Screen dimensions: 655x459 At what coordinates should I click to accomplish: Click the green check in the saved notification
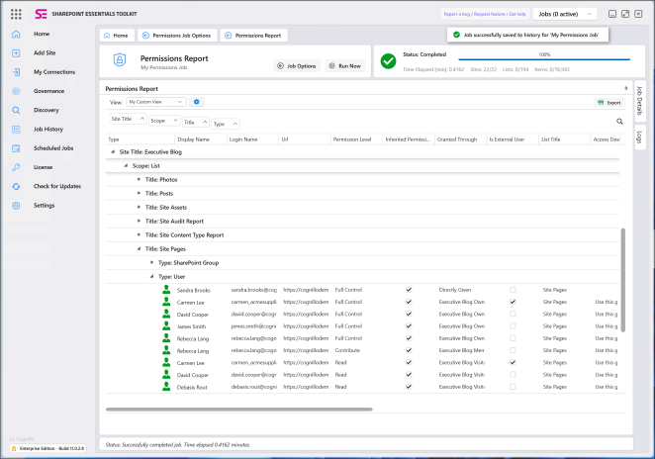tap(456, 35)
